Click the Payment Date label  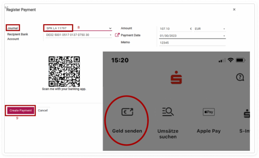pyautogui.click(x=131, y=35)
